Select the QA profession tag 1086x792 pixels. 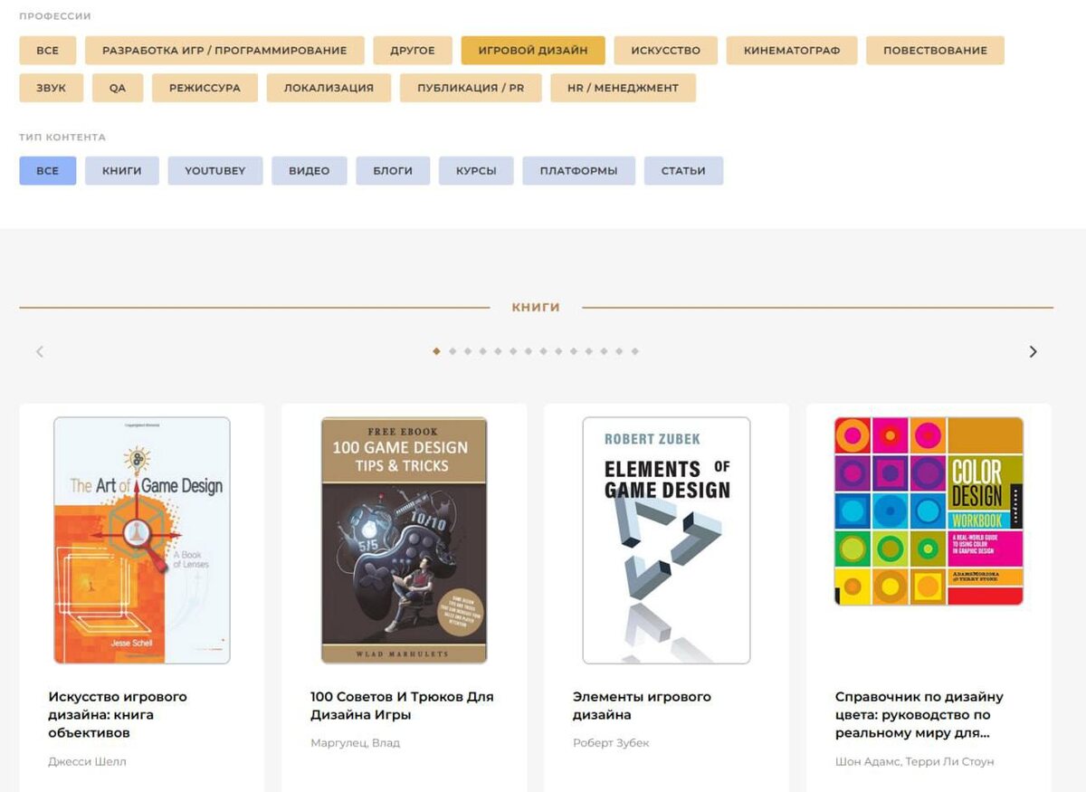[118, 88]
